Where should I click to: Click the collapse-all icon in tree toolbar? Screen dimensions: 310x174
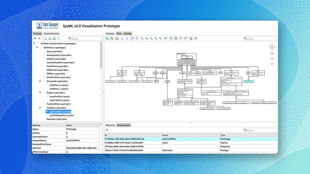[x=40, y=38]
